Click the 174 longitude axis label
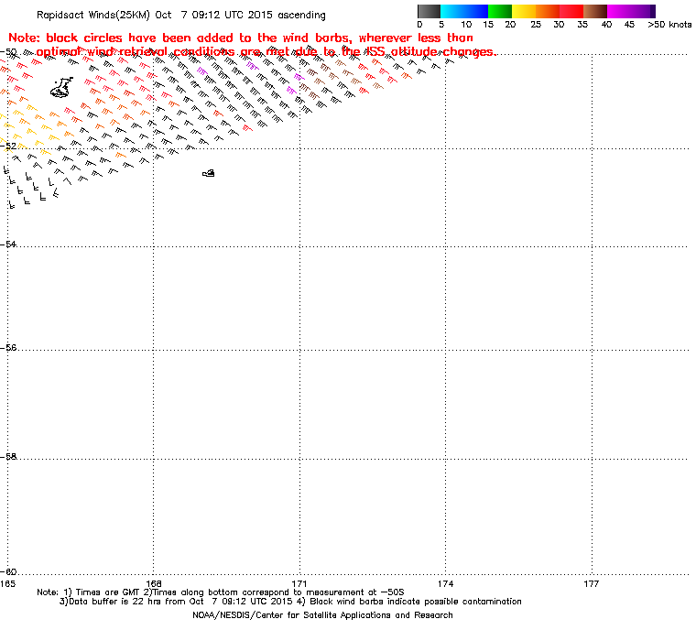The width and height of the screenshot is (696, 630). point(446,583)
